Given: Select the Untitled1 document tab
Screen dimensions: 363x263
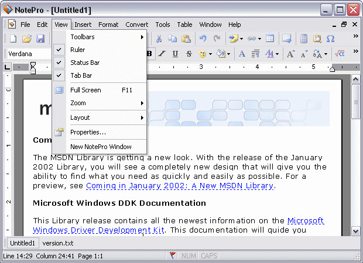Looking at the screenshot, I should [22, 243].
